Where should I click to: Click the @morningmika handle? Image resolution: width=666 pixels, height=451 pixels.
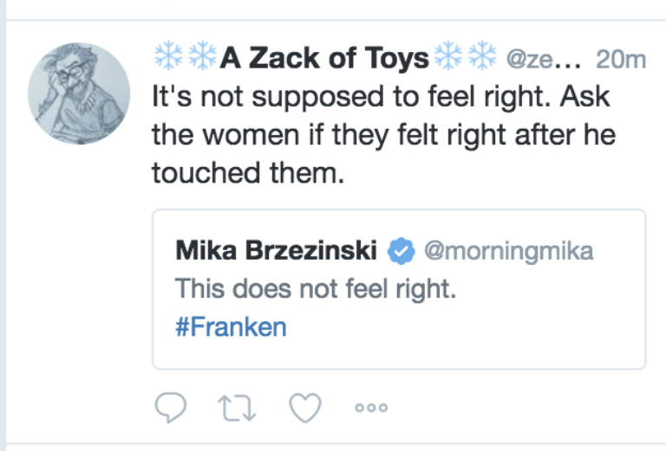click(507, 252)
